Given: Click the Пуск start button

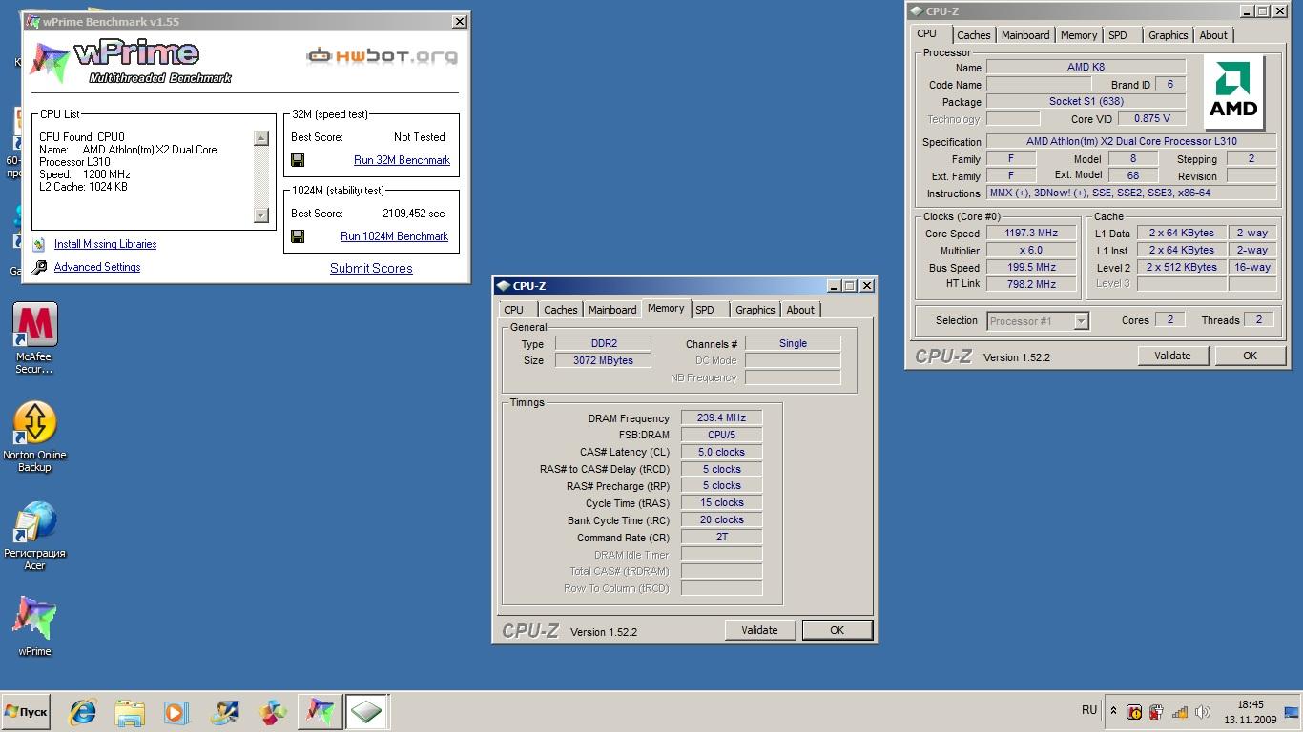Looking at the screenshot, I should click(x=26, y=712).
